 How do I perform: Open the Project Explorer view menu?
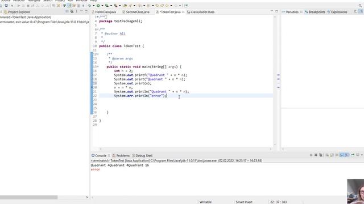click(x=77, y=11)
